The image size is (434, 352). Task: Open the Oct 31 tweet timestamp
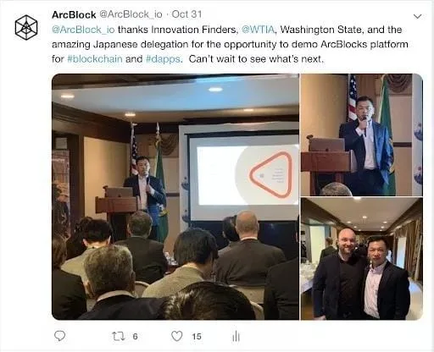[186, 14]
